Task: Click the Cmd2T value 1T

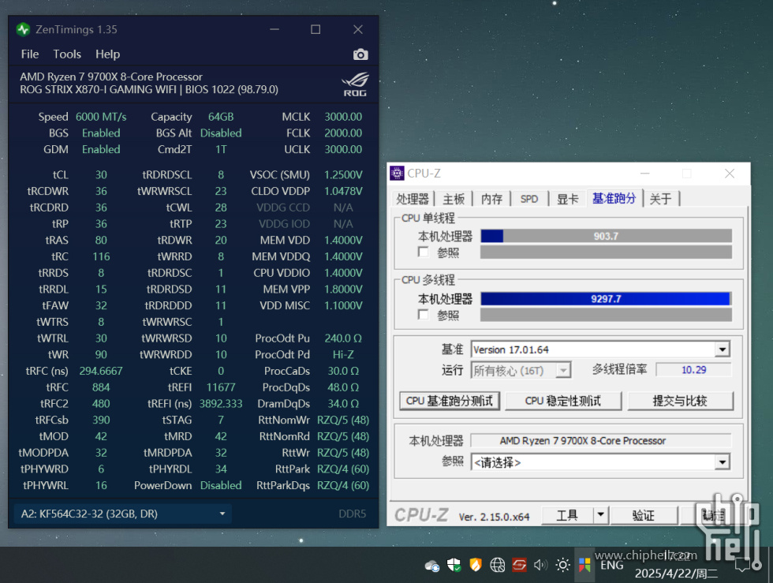Action: (221, 149)
